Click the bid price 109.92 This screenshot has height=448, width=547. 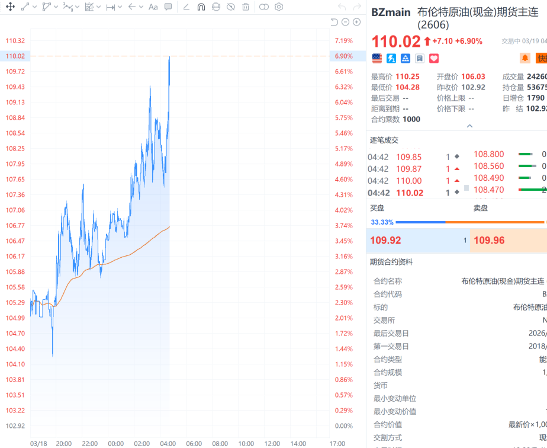pyautogui.click(x=385, y=241)
